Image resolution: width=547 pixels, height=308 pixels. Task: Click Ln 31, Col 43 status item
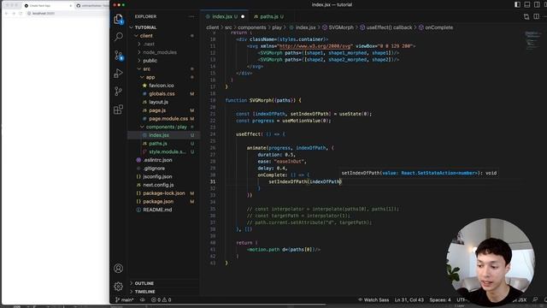409,299
